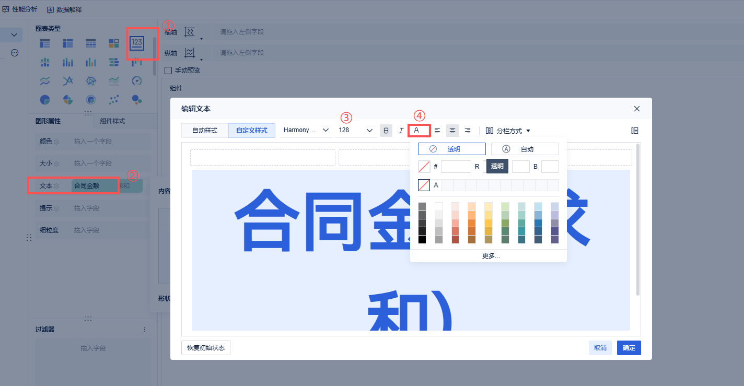Click the 取消 cancel button
Screen dimensions: 744x386
click(x=600, y=348)
